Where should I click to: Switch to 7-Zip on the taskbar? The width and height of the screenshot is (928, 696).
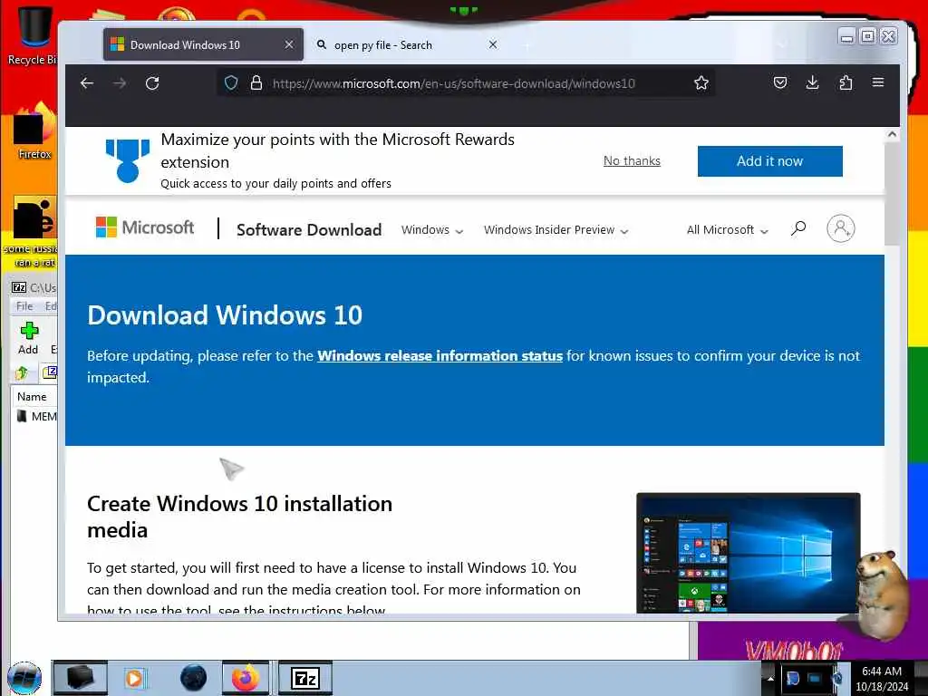tap(305, 678)
